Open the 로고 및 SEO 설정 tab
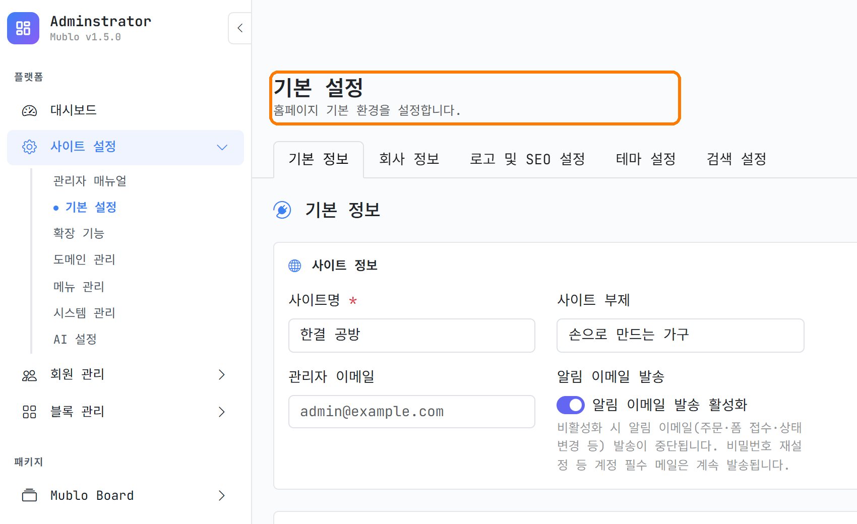Viewport: 857px width, 524px height. 527,159
